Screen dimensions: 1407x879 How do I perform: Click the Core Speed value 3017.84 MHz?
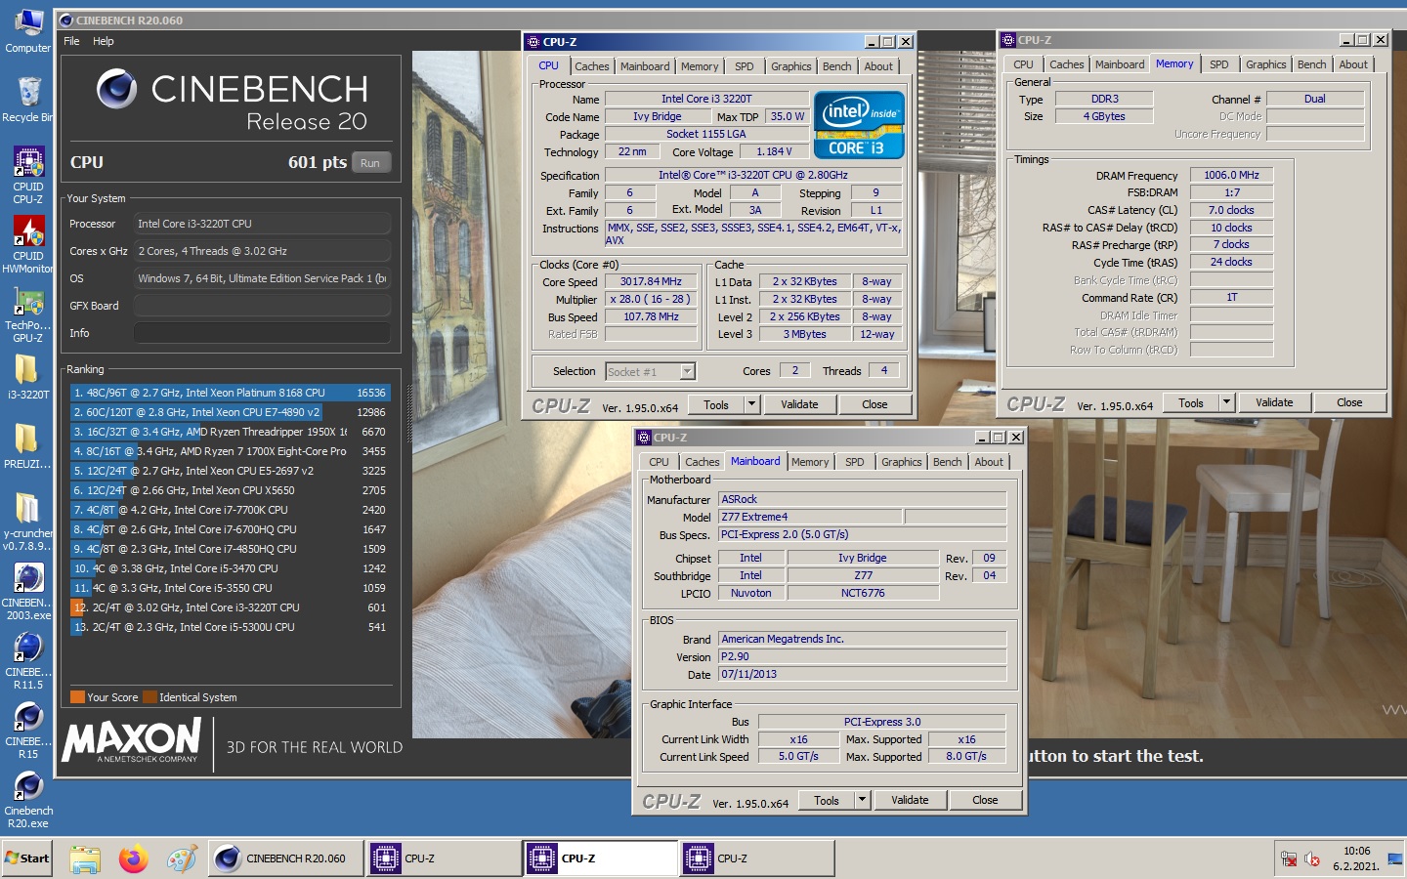tap(650, 281)
